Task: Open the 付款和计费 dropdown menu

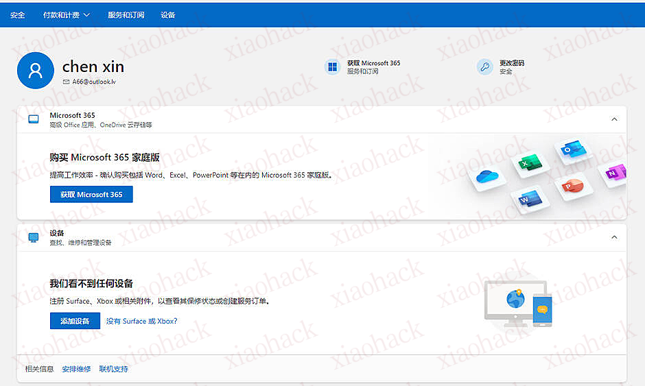Action: (x=66, y=15)
